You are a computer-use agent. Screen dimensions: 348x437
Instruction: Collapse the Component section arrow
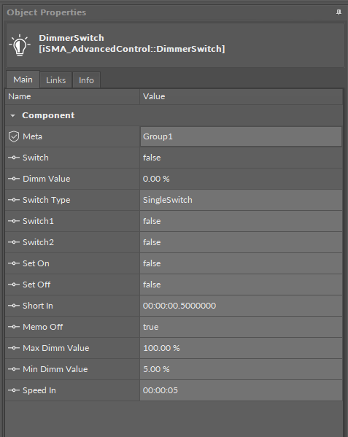tap(12, 116)
